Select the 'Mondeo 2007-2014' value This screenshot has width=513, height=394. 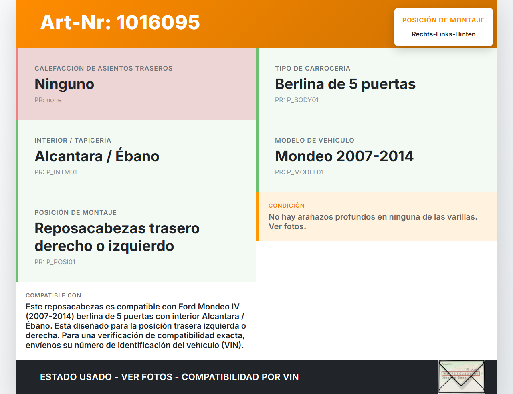pyautogui.click(x=344, y=156)
